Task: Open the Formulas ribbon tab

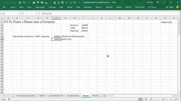Action: pyautogui.click(x=52, y=7)
